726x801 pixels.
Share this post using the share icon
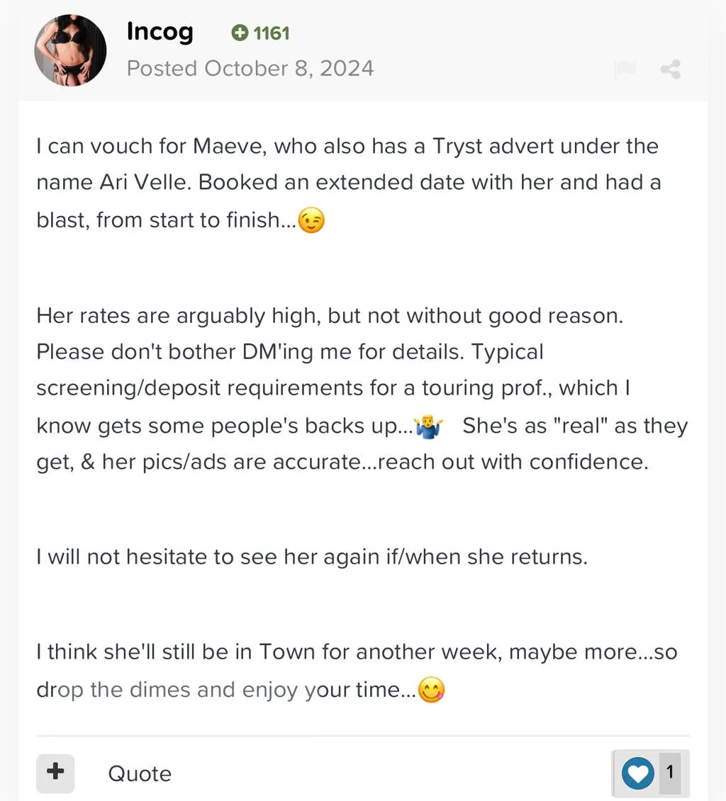tap(670, 69)
